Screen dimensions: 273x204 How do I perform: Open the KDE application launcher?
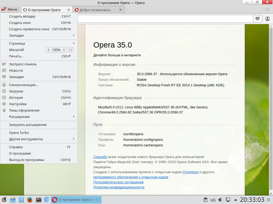click(4, 200)
